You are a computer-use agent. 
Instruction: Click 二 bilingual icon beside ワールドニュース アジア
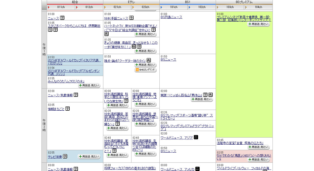click(x=196, y=137)
